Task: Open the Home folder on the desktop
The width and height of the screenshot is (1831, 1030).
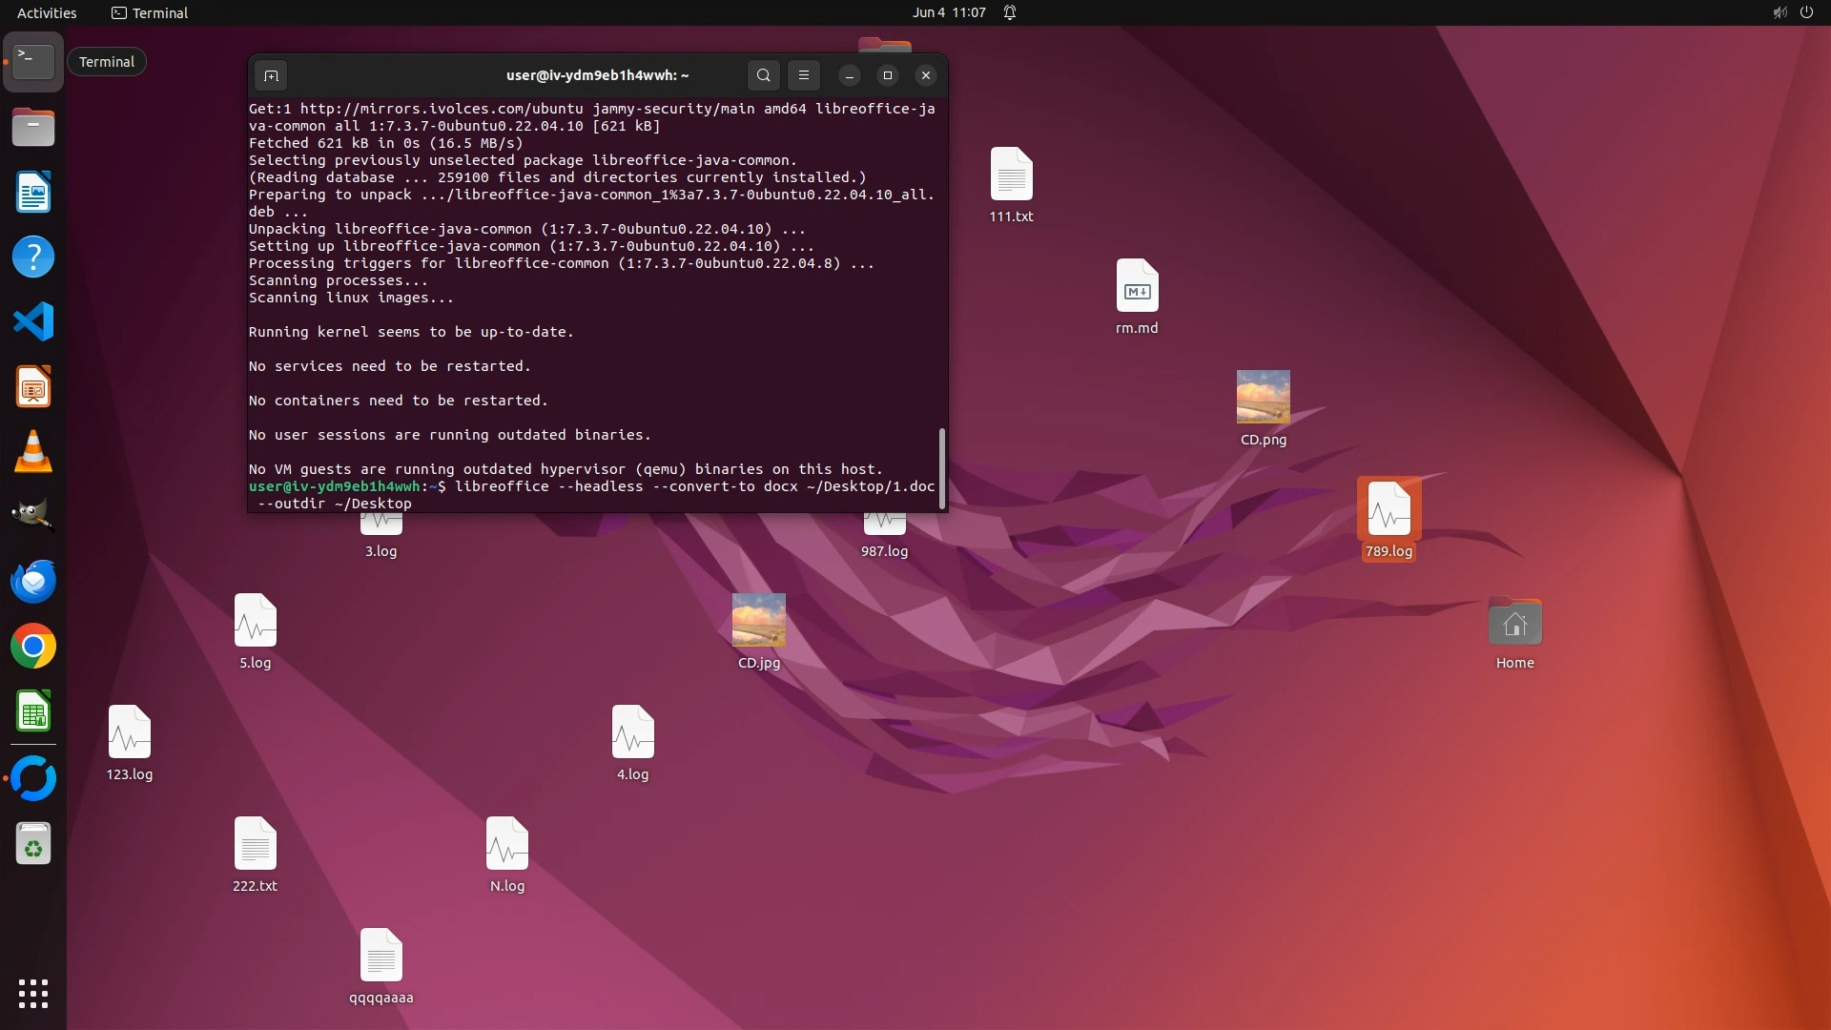Action: click(x=1514, y=623)
